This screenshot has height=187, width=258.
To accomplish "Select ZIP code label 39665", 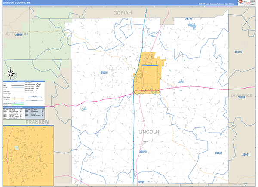I will click(238, 52).
